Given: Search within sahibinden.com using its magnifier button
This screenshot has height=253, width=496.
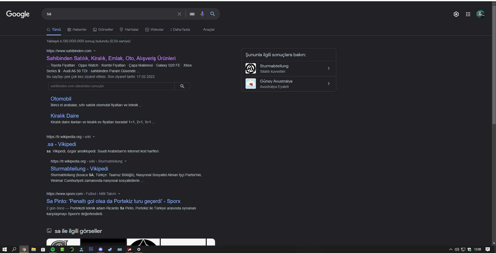Looking at the screenshot, I should click(x=182, y=86).
